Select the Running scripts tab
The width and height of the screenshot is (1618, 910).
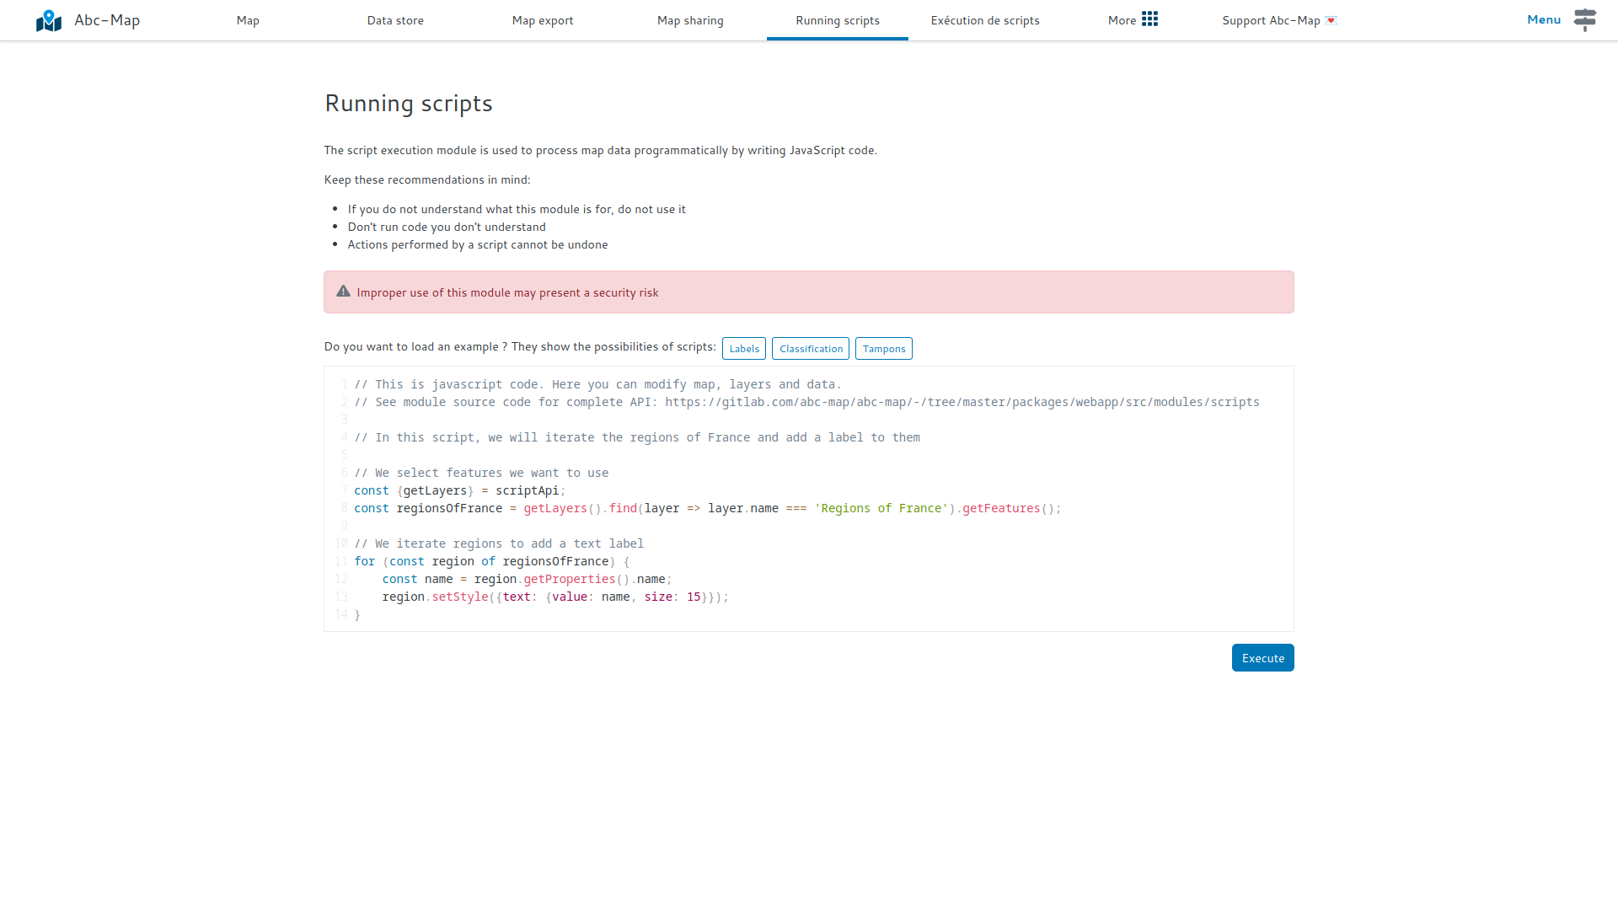coord(837,20)
